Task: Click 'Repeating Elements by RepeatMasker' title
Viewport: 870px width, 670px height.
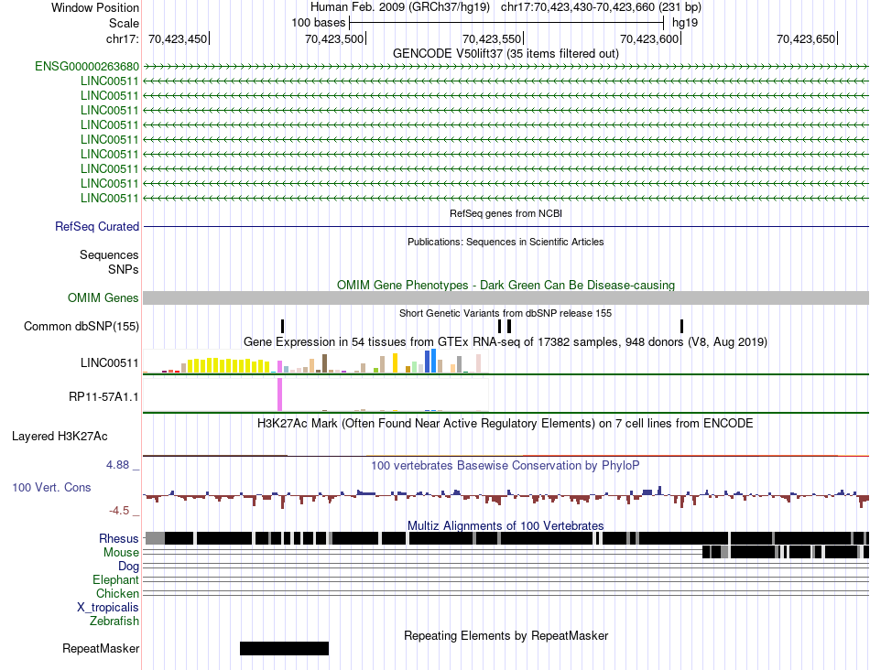Action: (506, 635)
